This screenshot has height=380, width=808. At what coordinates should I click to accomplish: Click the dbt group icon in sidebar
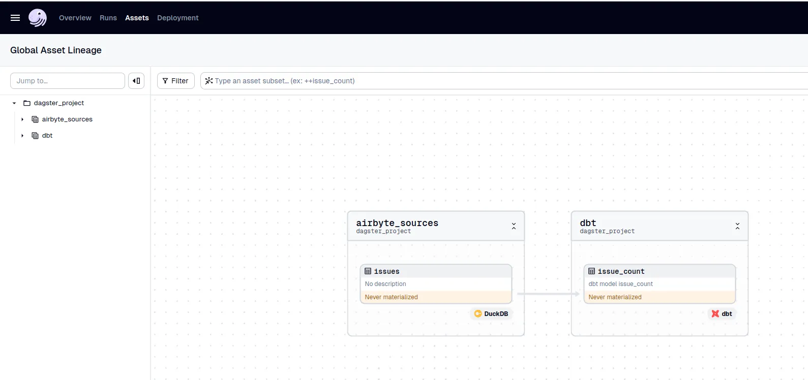click(35, 136)
